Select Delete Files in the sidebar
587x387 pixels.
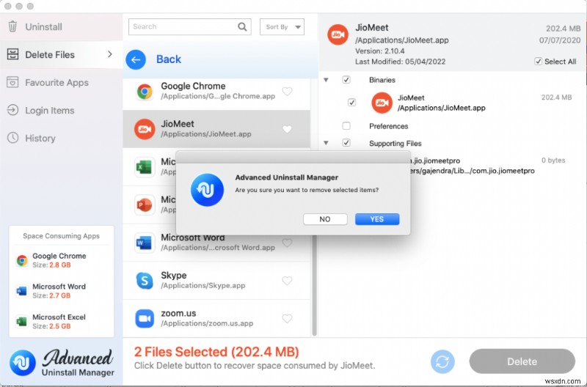pos(62,54)
